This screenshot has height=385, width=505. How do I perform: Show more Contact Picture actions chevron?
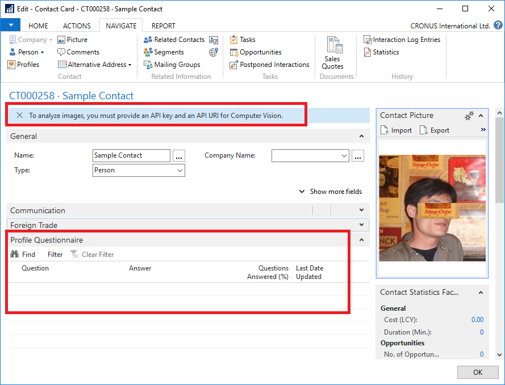[483, 129]
